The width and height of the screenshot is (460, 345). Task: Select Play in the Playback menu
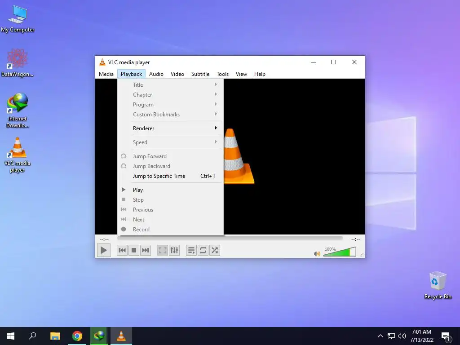point(170,190)
